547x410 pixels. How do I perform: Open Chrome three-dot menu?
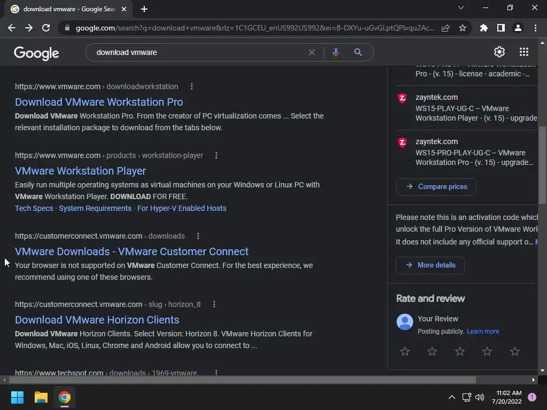click(x=535, y=28)
